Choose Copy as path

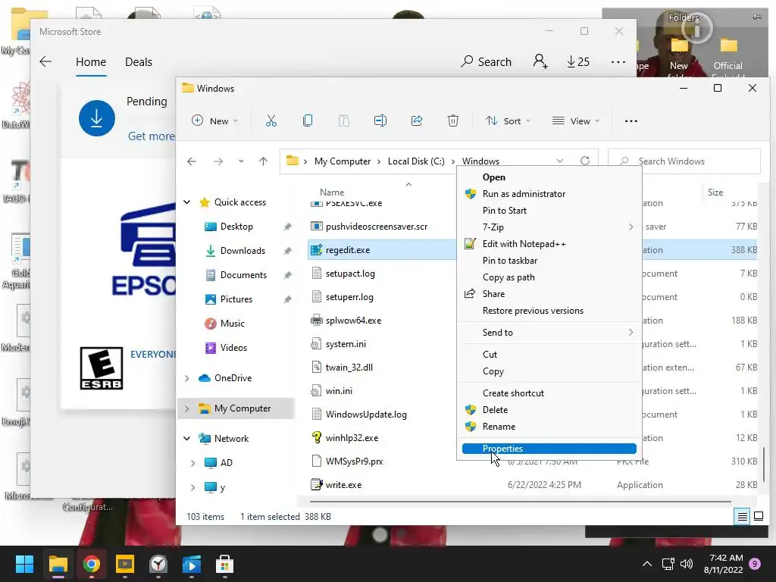click(x=549, y=277)
